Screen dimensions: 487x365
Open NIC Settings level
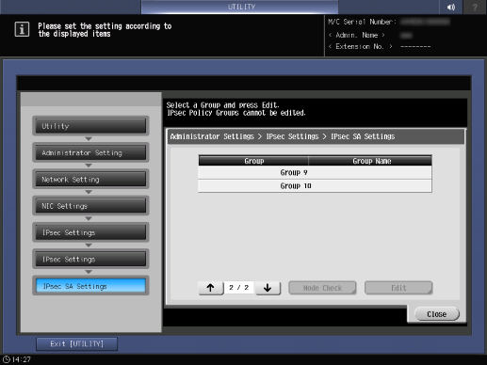pyautogui.click(x=90, y=206)
